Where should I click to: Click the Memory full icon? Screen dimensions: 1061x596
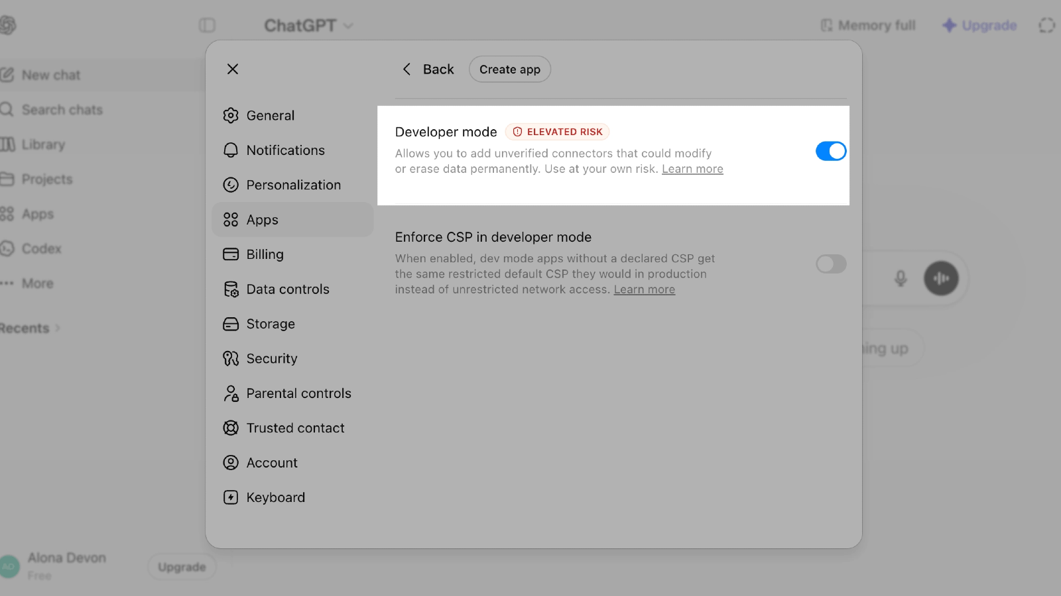pos(826,25)
